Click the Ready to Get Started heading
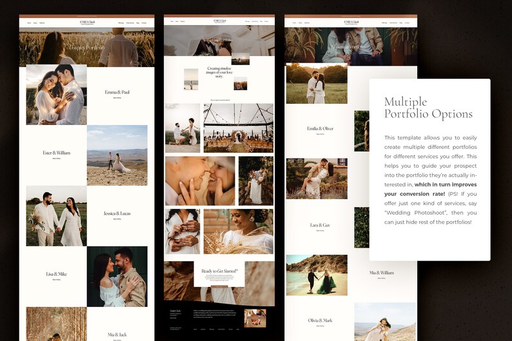 [x=219, y=271]
